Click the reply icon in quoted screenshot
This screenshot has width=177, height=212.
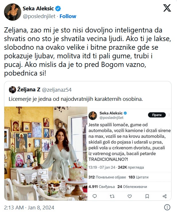point(95,196)
